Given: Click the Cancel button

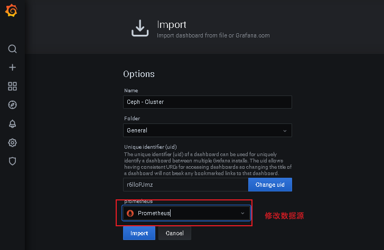Looking at the screenshot, I should coord(175,233).
